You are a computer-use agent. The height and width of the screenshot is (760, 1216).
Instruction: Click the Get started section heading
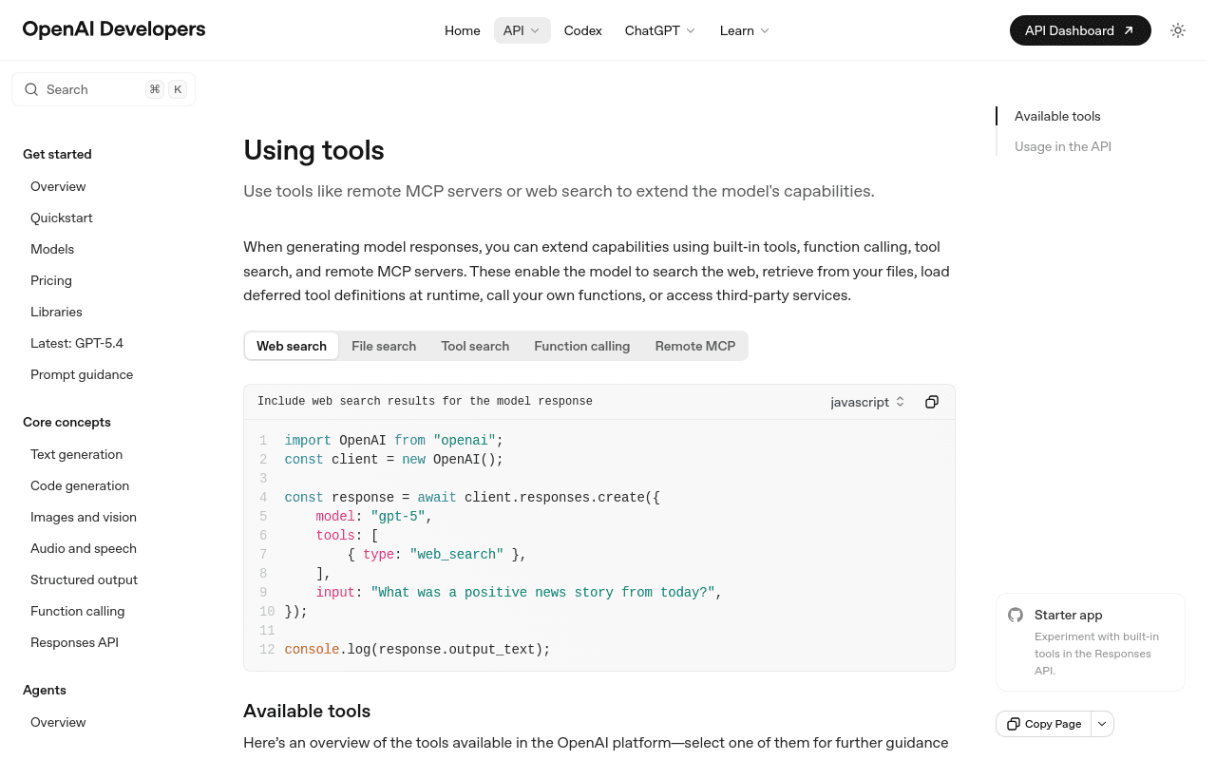pyautogui.click(x=57, y=154)
